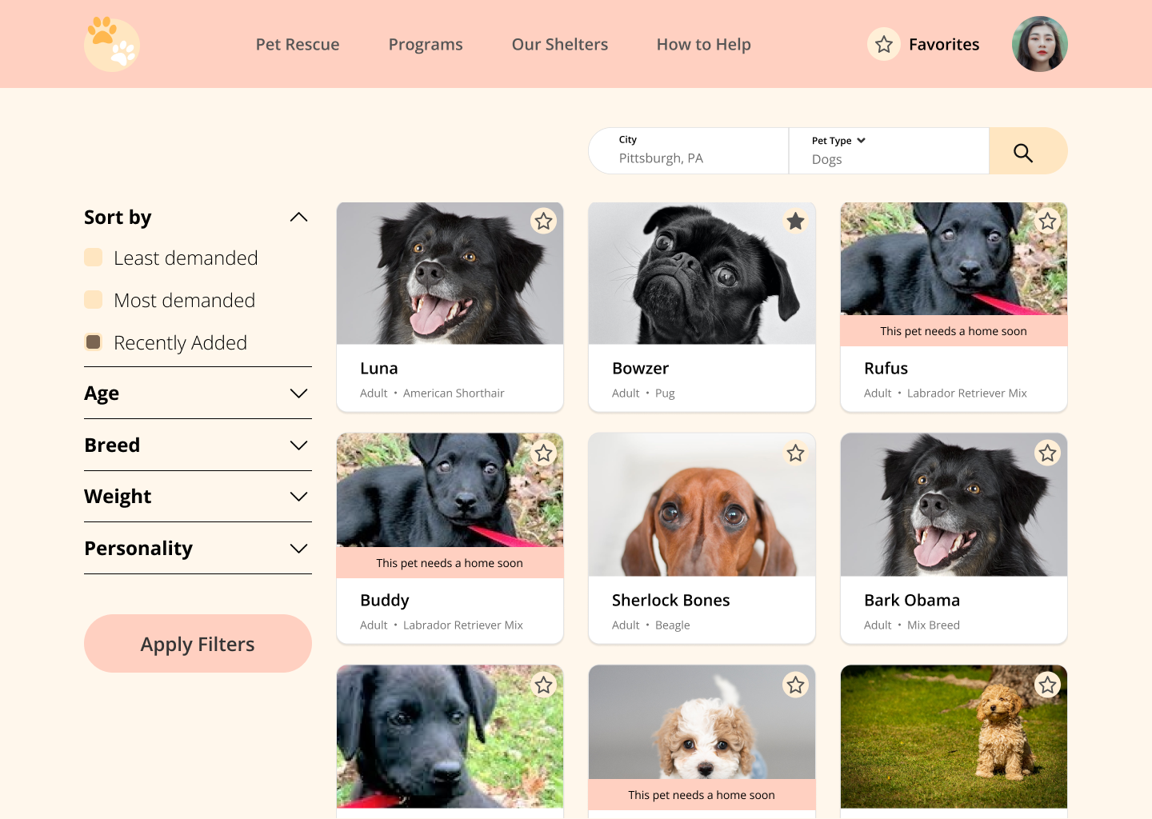
Task: Star the white and brown puppy card
Action: tap(795, 685)
